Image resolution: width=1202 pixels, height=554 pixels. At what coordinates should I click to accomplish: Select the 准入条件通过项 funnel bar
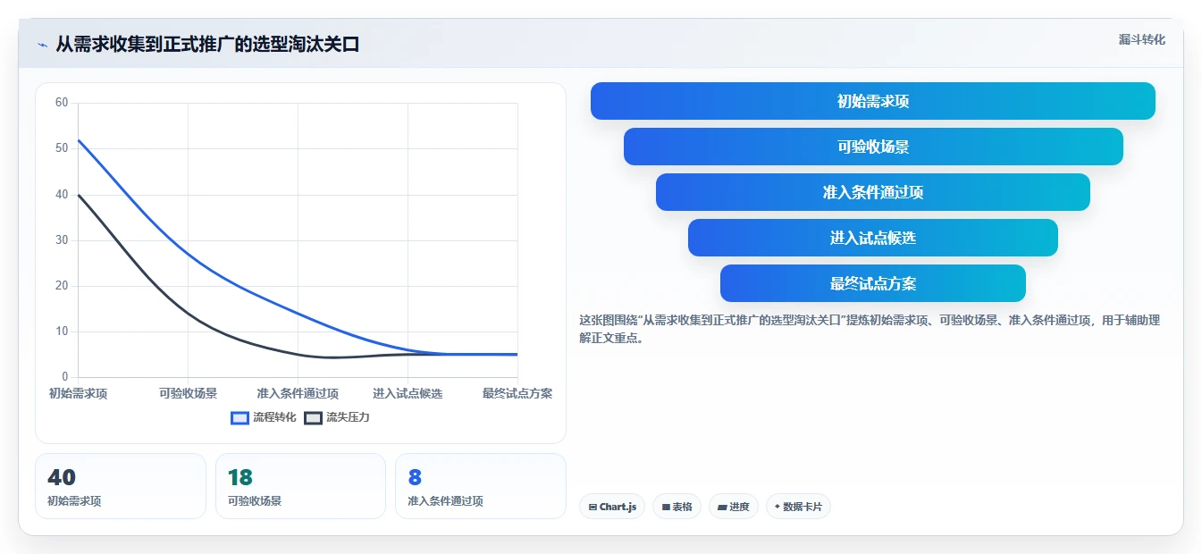(x=873, y=192)
